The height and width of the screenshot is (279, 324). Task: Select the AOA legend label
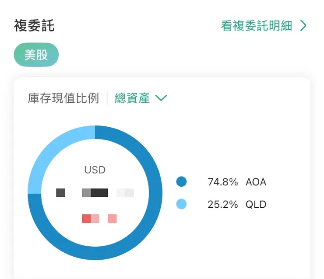click(256, 182)
